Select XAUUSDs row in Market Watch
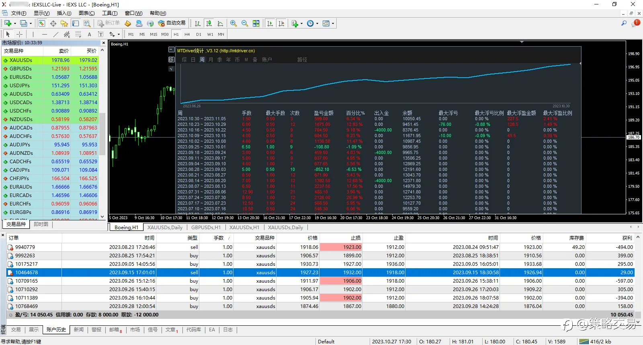The image size is (643, 345). [x=50, y=60]
